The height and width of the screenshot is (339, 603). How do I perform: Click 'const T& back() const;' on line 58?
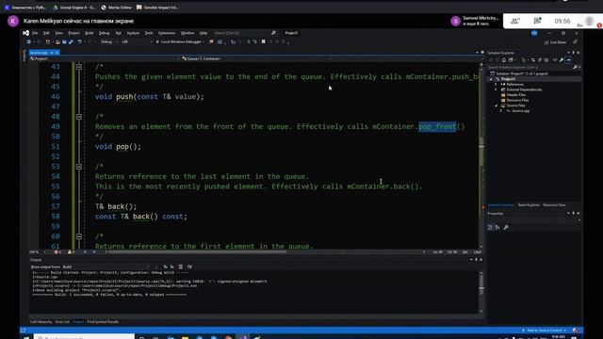click(x=141, y=217)
